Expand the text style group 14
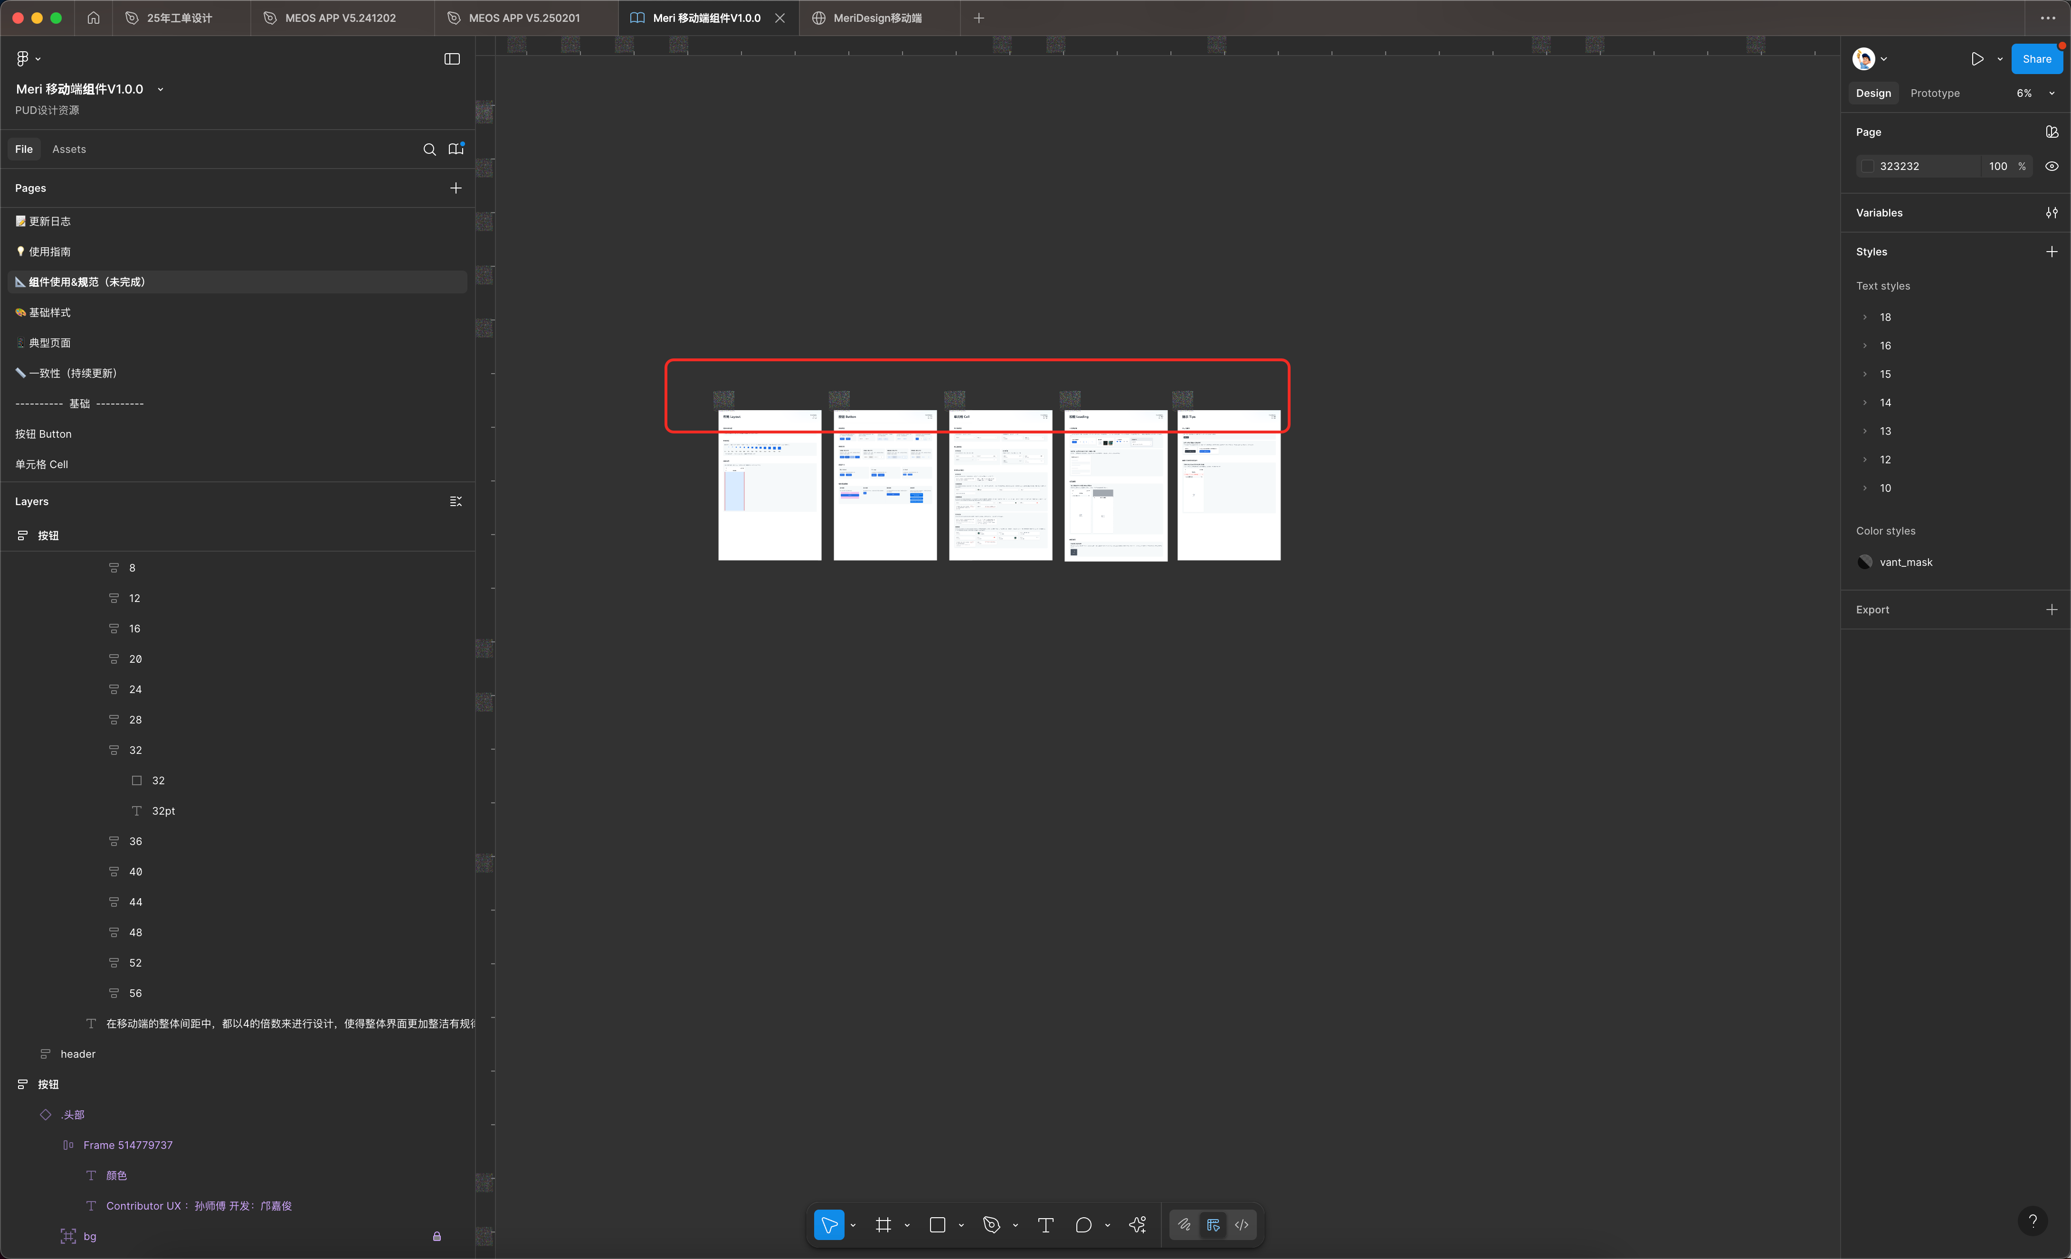Image resolution: width=2071 pixels, height=1259 pixels. click(x=1865, y=403)
